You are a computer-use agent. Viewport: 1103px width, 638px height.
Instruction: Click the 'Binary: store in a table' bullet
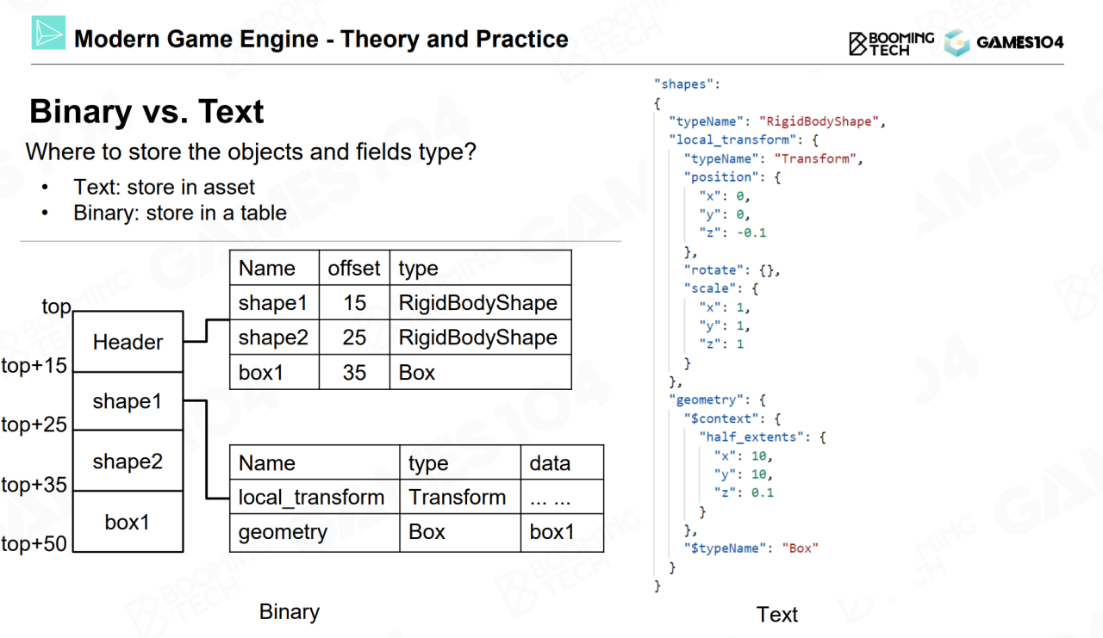pos(179,213)
